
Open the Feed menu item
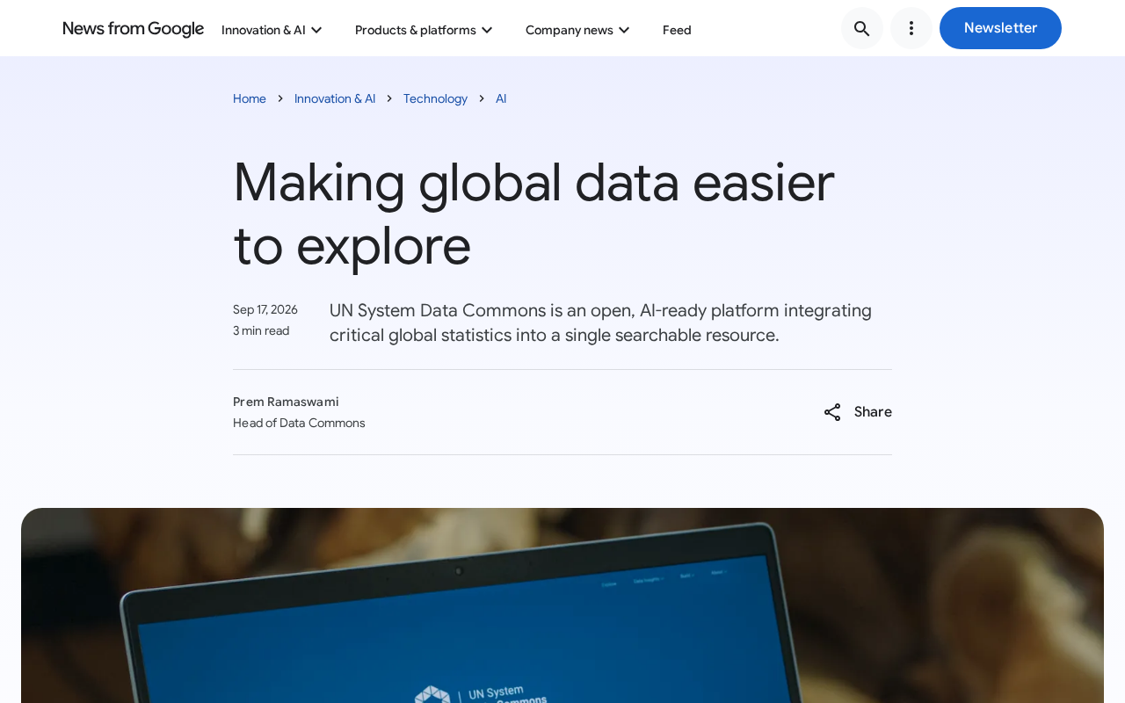pos(677,30)
